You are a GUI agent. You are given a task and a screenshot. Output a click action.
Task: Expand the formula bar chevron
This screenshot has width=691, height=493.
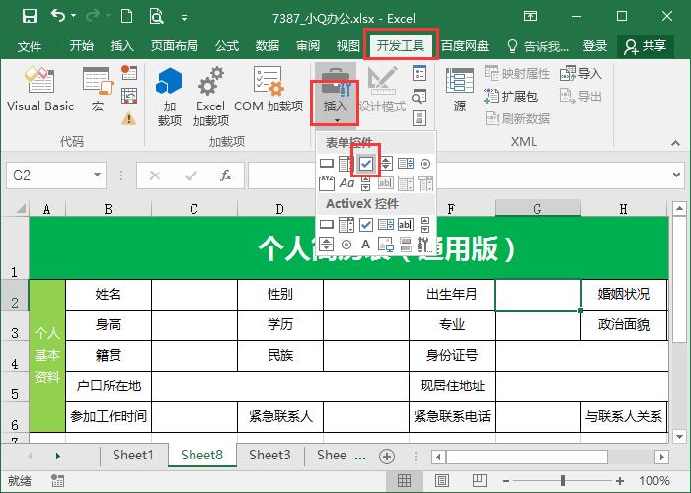(677, 176)
